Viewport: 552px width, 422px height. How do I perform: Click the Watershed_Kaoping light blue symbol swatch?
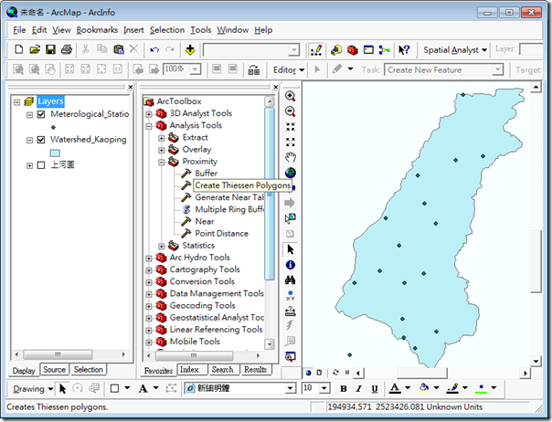tap(55, 153)
